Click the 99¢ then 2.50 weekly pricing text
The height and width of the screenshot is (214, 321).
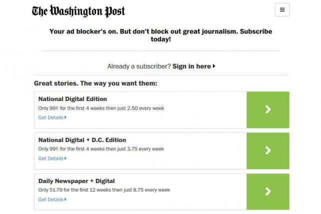click(101, 108)
